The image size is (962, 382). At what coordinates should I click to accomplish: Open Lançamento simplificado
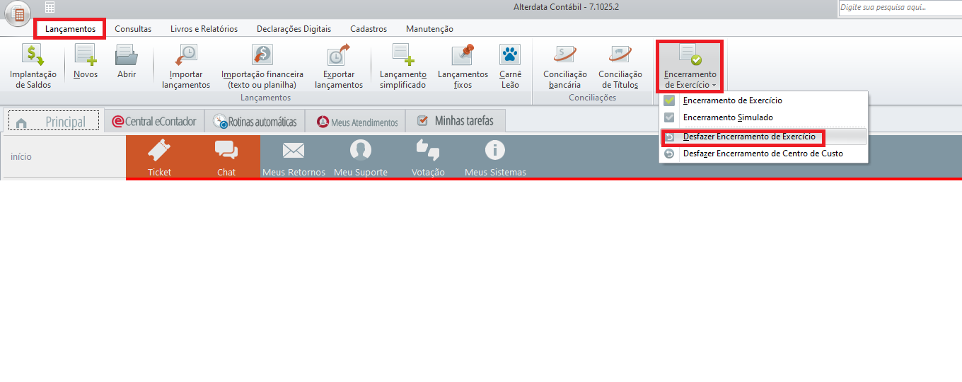pyautogui.click(x=402, y=66)
